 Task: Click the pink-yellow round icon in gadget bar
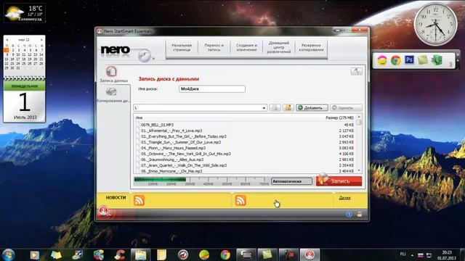[x=382, y=61]
